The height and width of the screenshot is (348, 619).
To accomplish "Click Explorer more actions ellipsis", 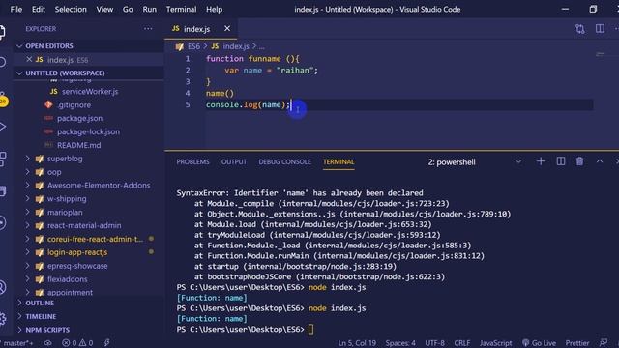I will (x=148, y=28).
